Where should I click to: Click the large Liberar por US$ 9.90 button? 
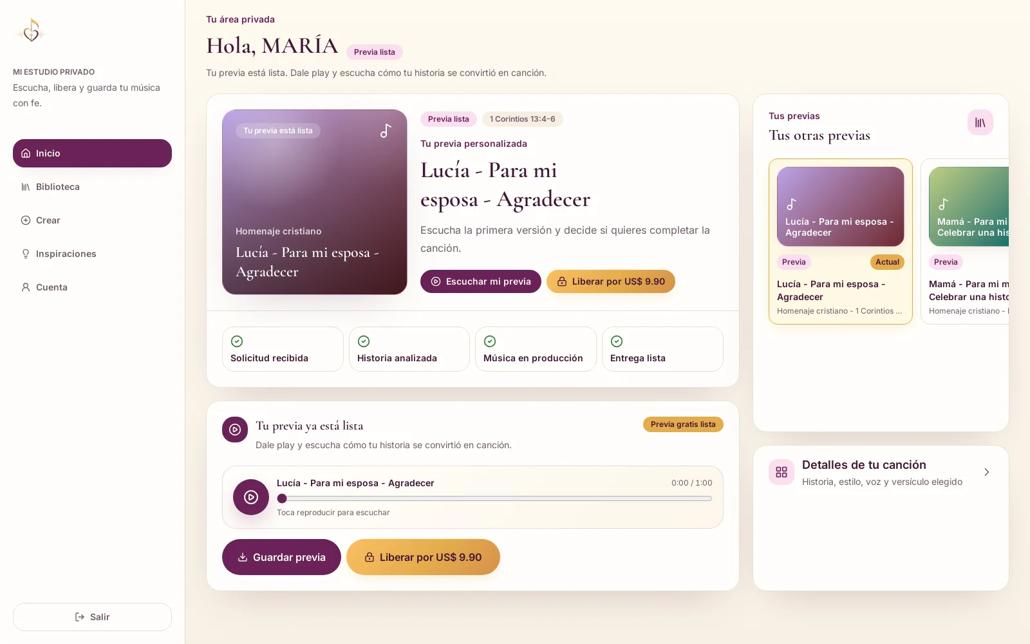(x=423, y=557)
